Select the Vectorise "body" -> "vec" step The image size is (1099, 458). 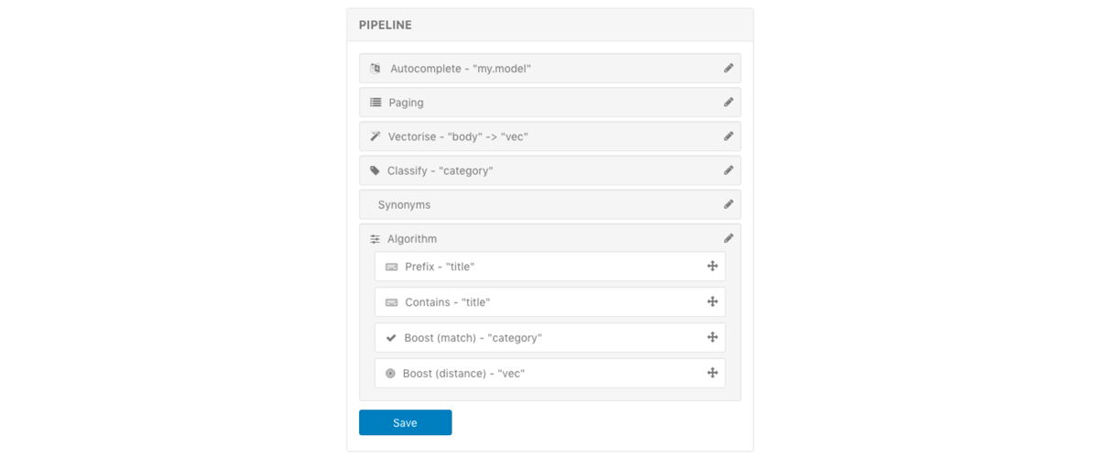coord(549,136)
